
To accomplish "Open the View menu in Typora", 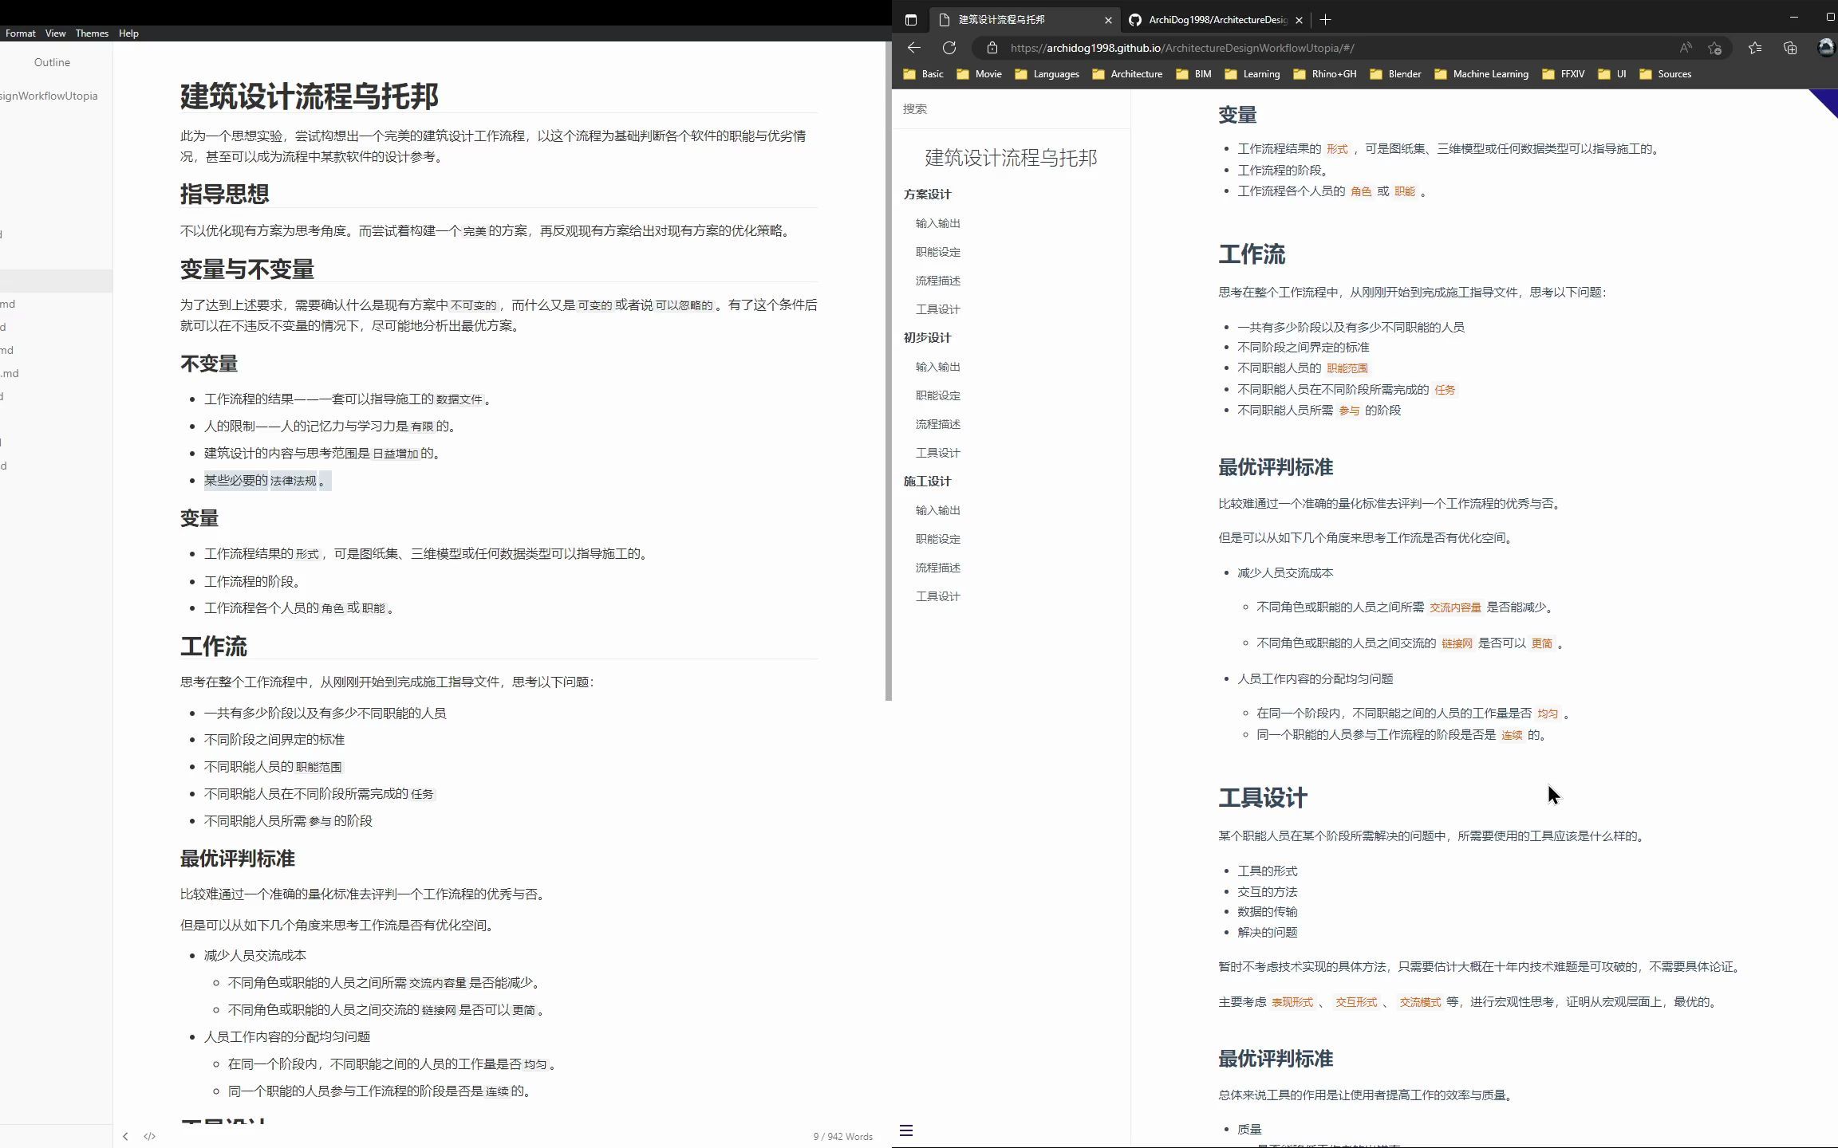I will (x=56, y=33).
